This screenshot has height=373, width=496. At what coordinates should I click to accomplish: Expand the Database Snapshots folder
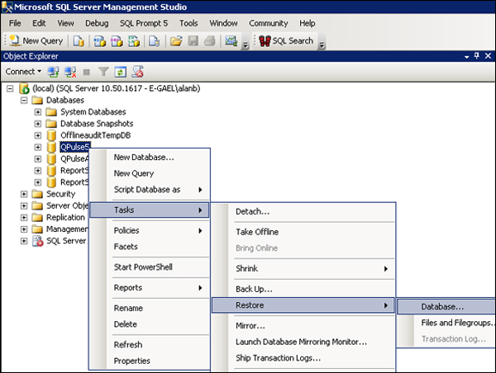click(x=38, y=124)
